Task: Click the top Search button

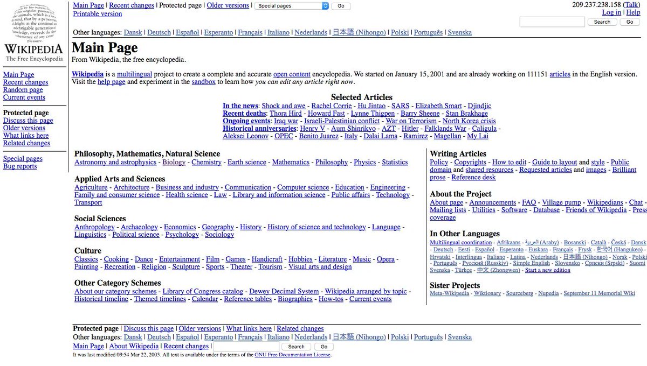Action: pyautogui.click(x=602, y=22)
